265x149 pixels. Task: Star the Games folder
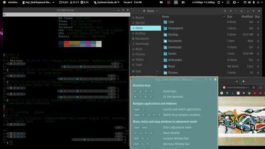tap(258, 54)
